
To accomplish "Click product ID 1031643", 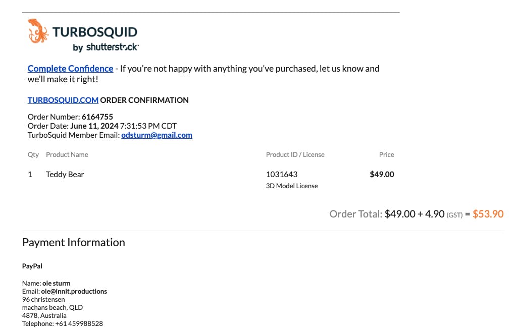I will coord(281,175).
